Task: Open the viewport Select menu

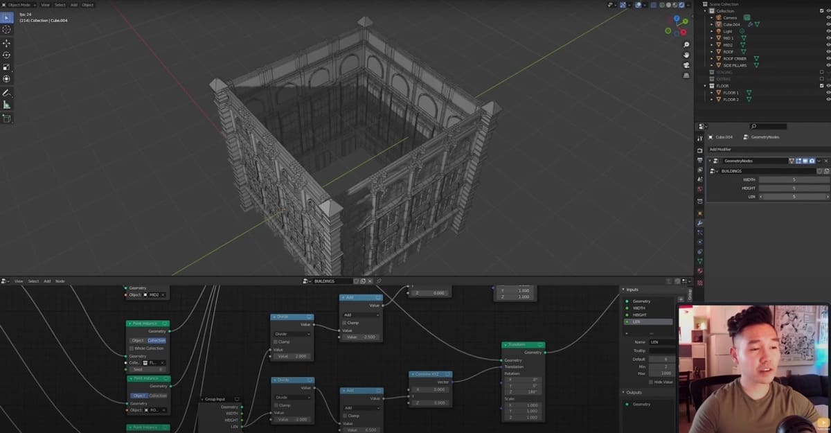Action: tap(60, 4)
